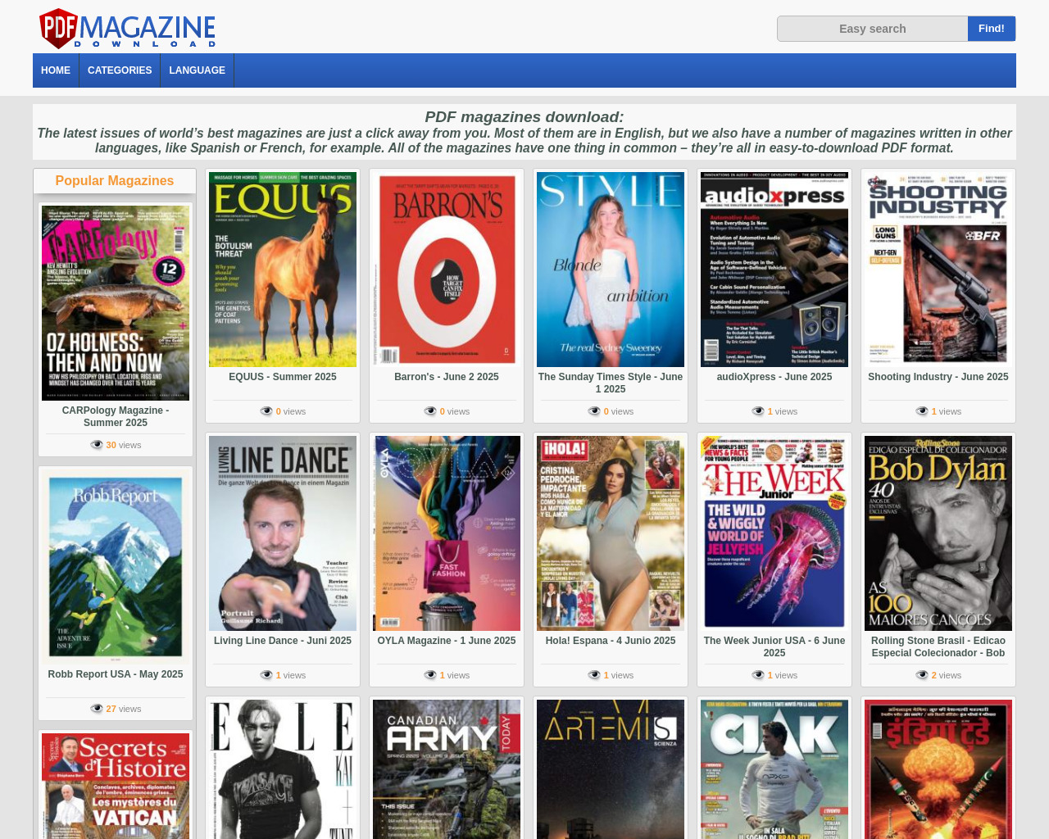
Task: Click the 27 views count under Robb Report
Action: [124, 709]
